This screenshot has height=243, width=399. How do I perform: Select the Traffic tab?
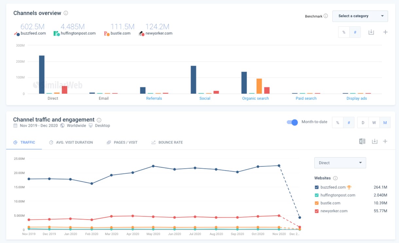(x=24, y=143)
